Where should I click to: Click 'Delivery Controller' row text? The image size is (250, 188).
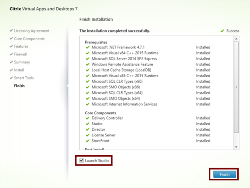tap(107, 118)
